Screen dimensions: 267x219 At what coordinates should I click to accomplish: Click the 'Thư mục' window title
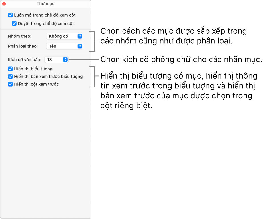[x=45, y=4]
